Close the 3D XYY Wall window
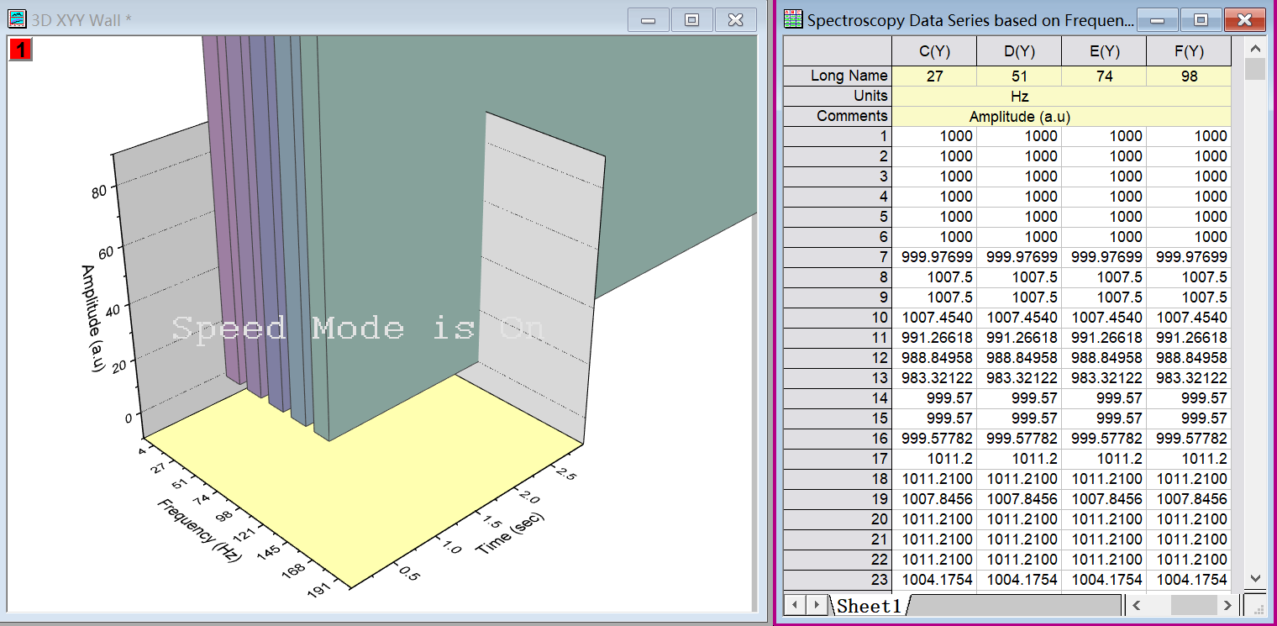The height and width of the screenshot is (626, 1277). [x=735, y=20]
